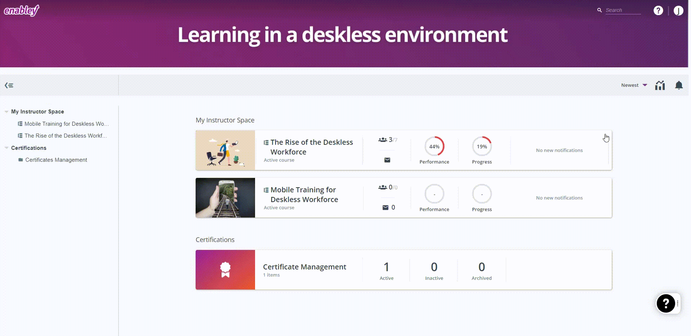The image size is (691, 336).
Task: Open the Newest sort dropdown
Action: [x=634, y=85]
